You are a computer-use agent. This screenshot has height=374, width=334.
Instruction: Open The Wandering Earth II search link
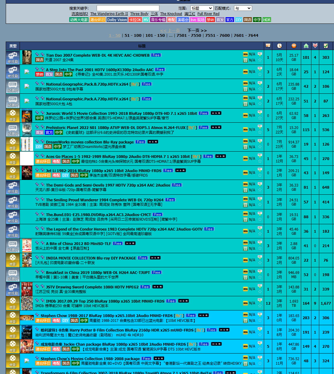(x=109, y=14)
